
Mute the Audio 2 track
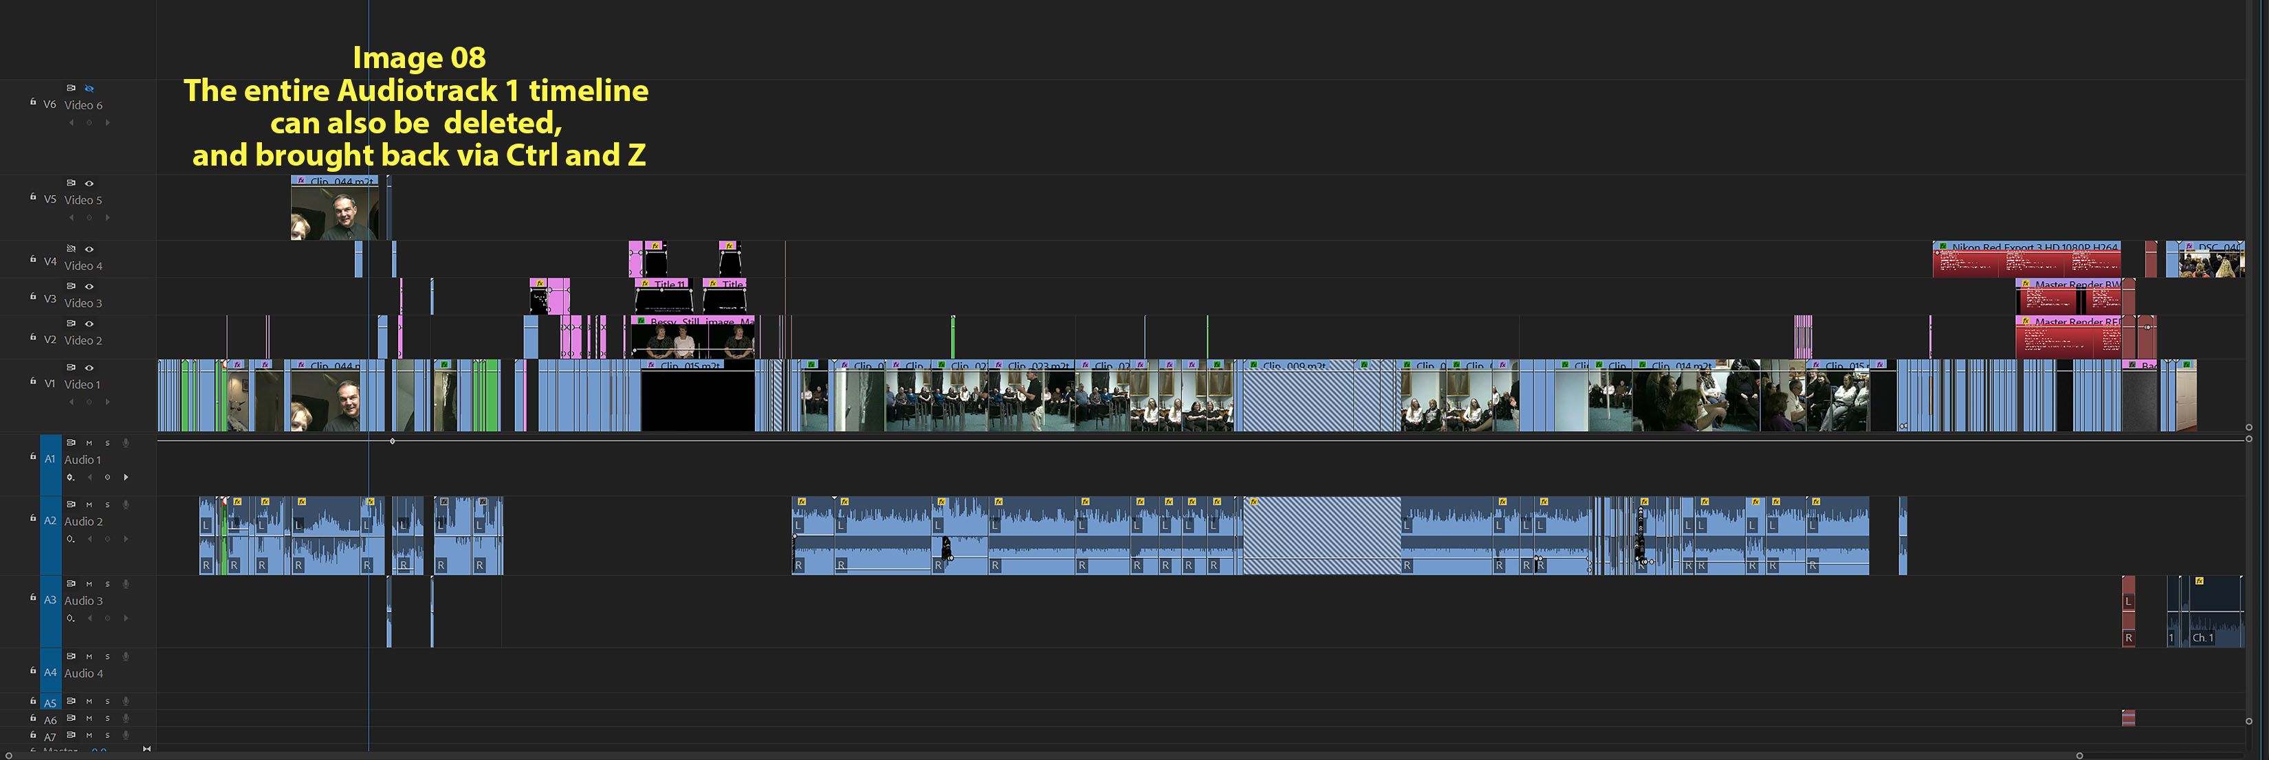pyautogui.click(x=89, y=506)
